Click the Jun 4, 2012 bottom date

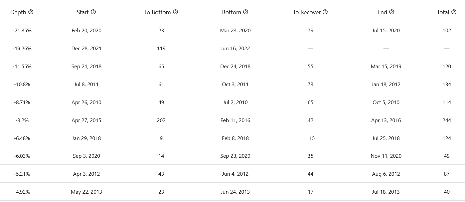pyautogui.click(x=235, y=174)
